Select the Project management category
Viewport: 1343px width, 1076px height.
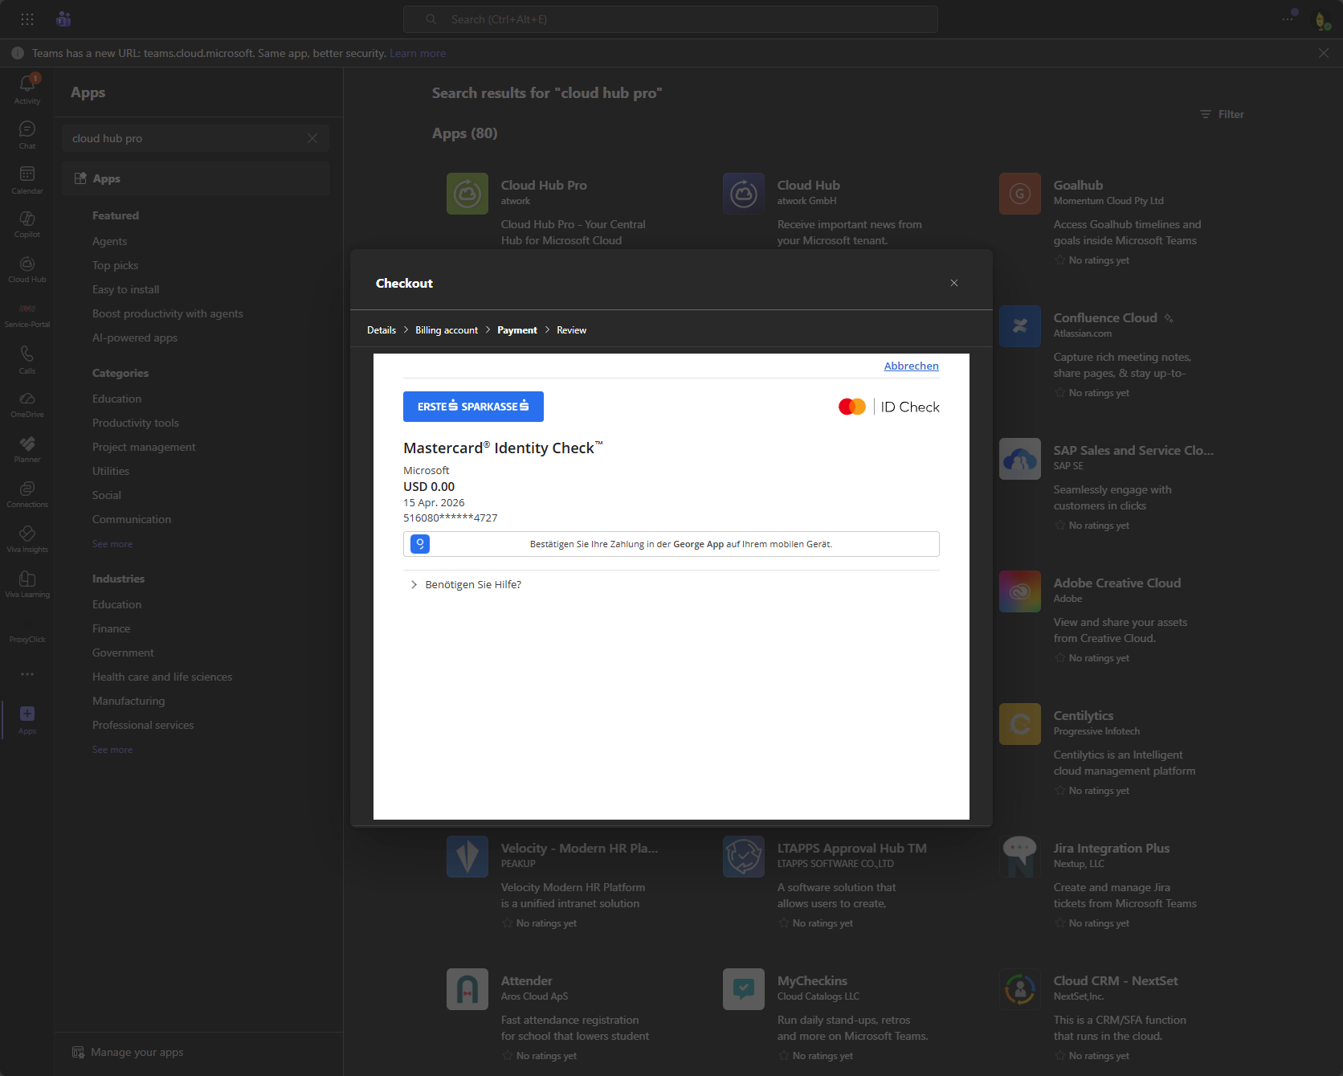[144, 447]
